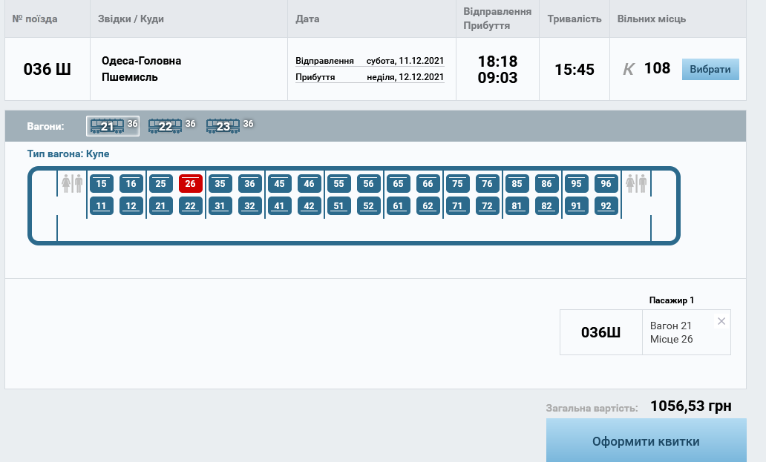Choose seat 92 at the wagon end
The height and width of the screenshot is (462, 766).
pyautogui.click(x=606, y=206)
